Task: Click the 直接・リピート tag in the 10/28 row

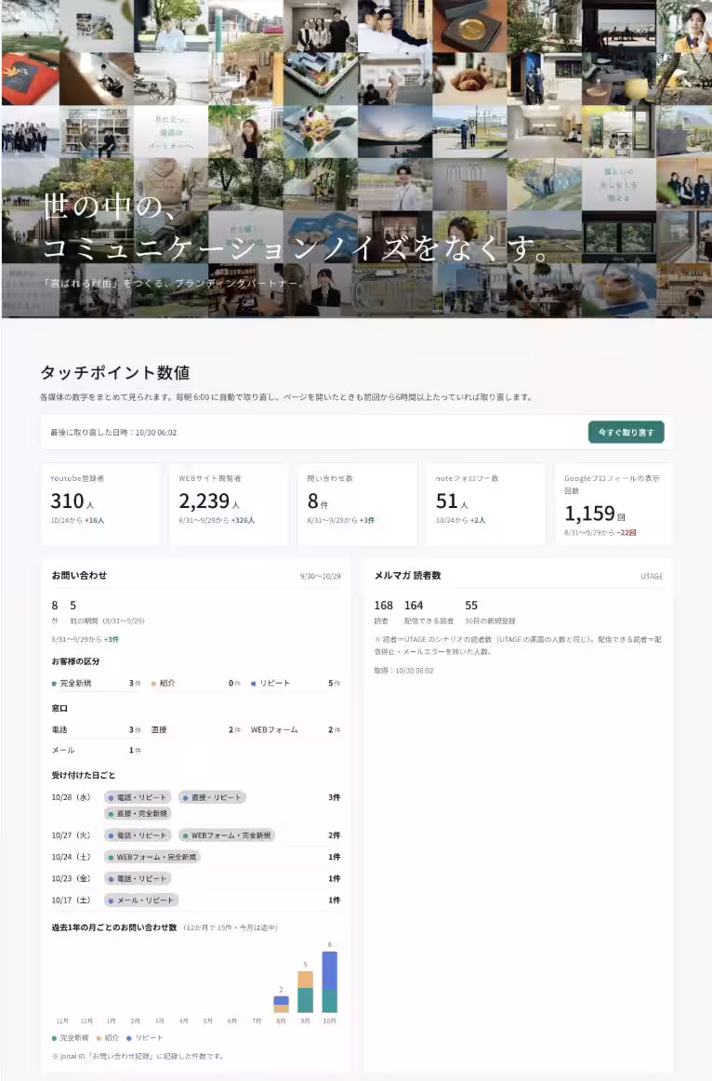Action: click(x=212, y=797)
